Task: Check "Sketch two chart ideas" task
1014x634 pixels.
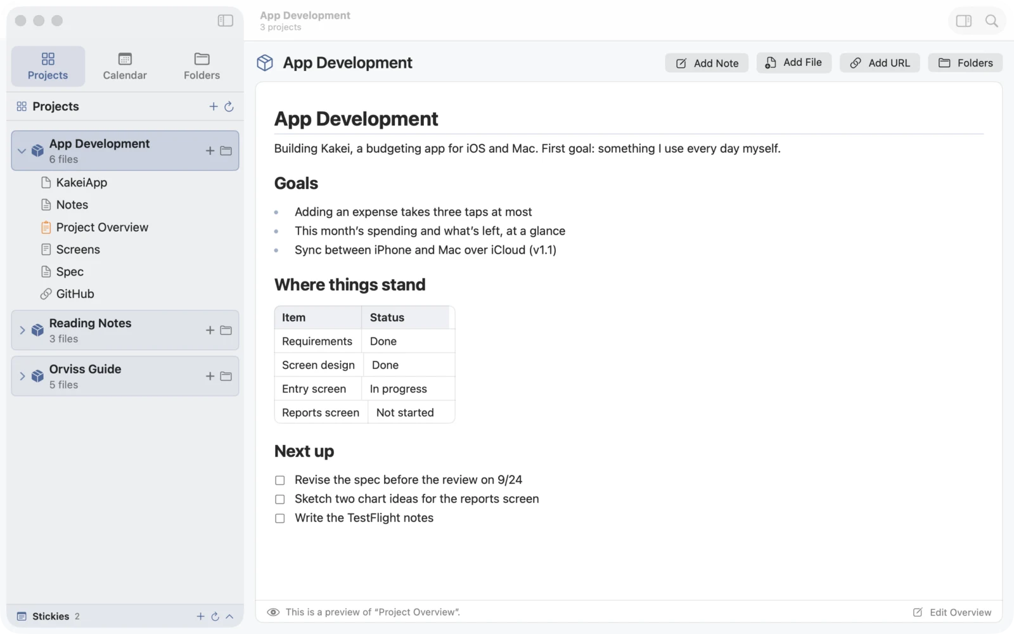Action: point(280,500)
